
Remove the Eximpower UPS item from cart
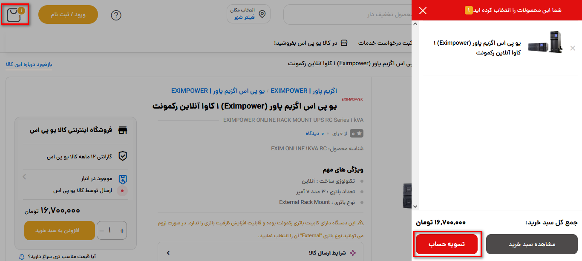point(573,48)
